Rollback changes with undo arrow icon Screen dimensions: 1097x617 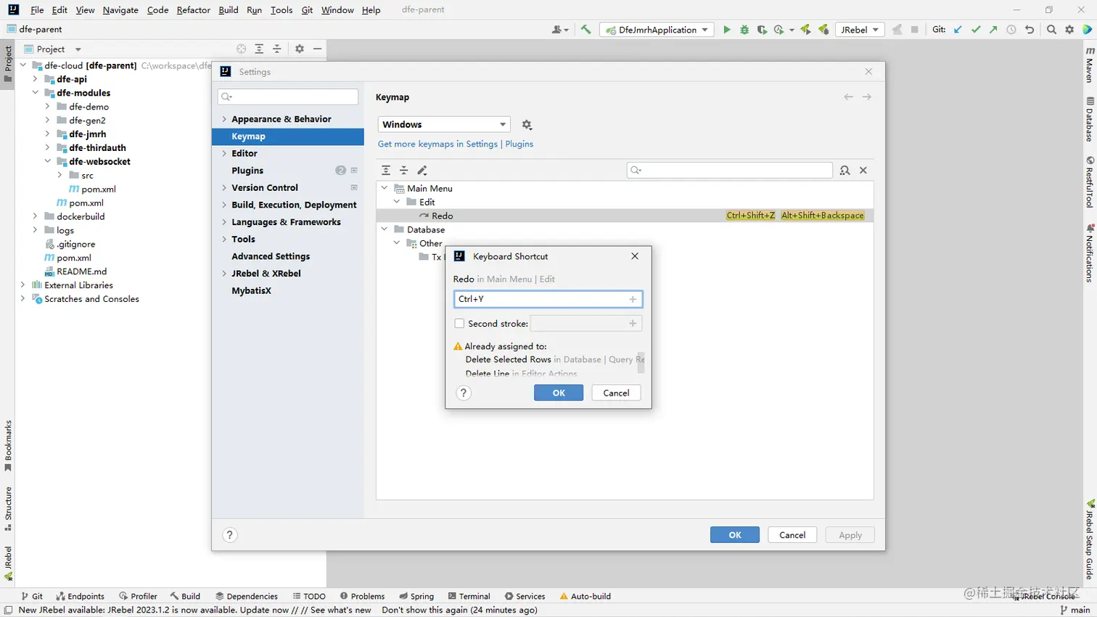point(1029,30)
